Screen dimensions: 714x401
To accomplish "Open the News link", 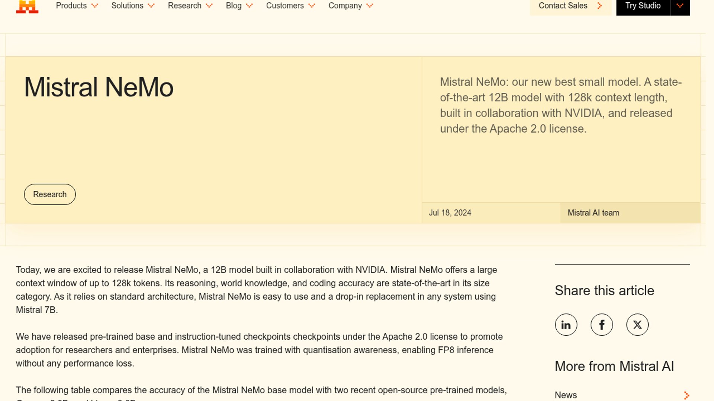I will pos(566,395).
